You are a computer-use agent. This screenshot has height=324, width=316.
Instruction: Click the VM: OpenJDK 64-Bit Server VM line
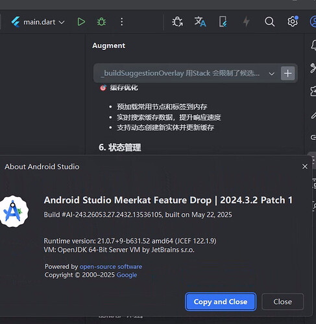[x=119, y=249]
